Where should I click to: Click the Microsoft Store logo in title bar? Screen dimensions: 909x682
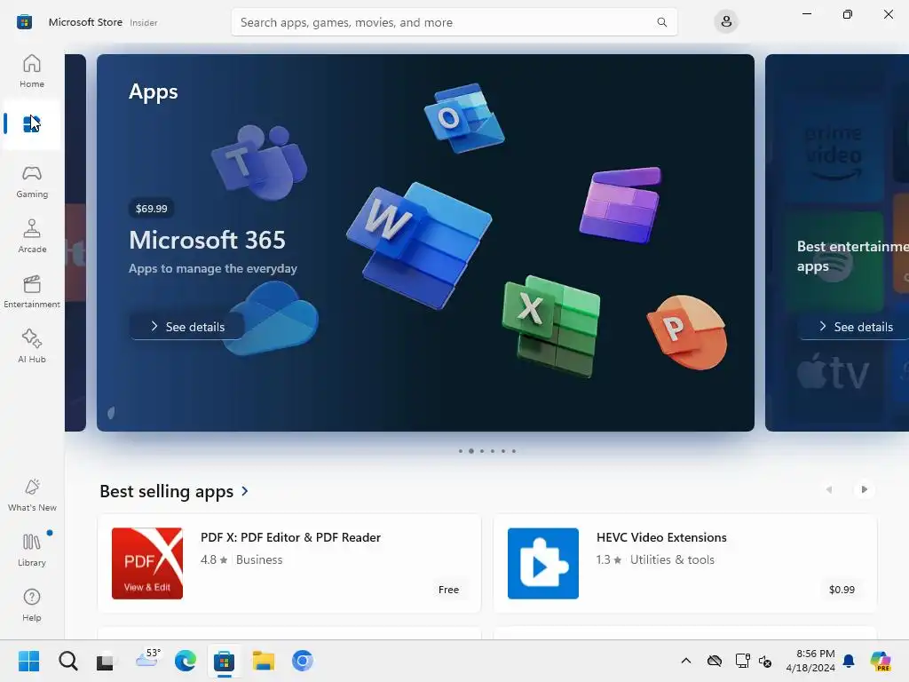(24, 22)
